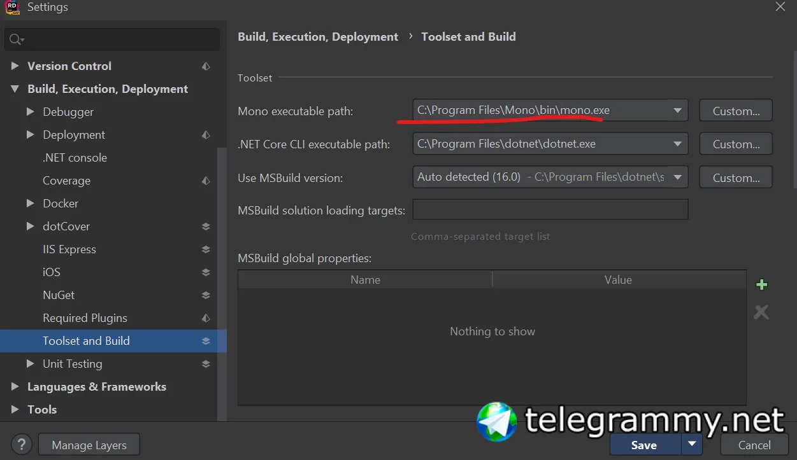Click layer icon beside NuGet
Screen dimensions: 797x460
[x=206, y=295]
